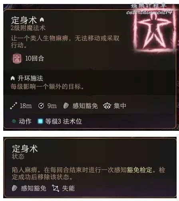The height and width of the screenshot is (201, 179).
Task: Click the large glowing Hold Person spell icon
Action: (x=155, y=31)
